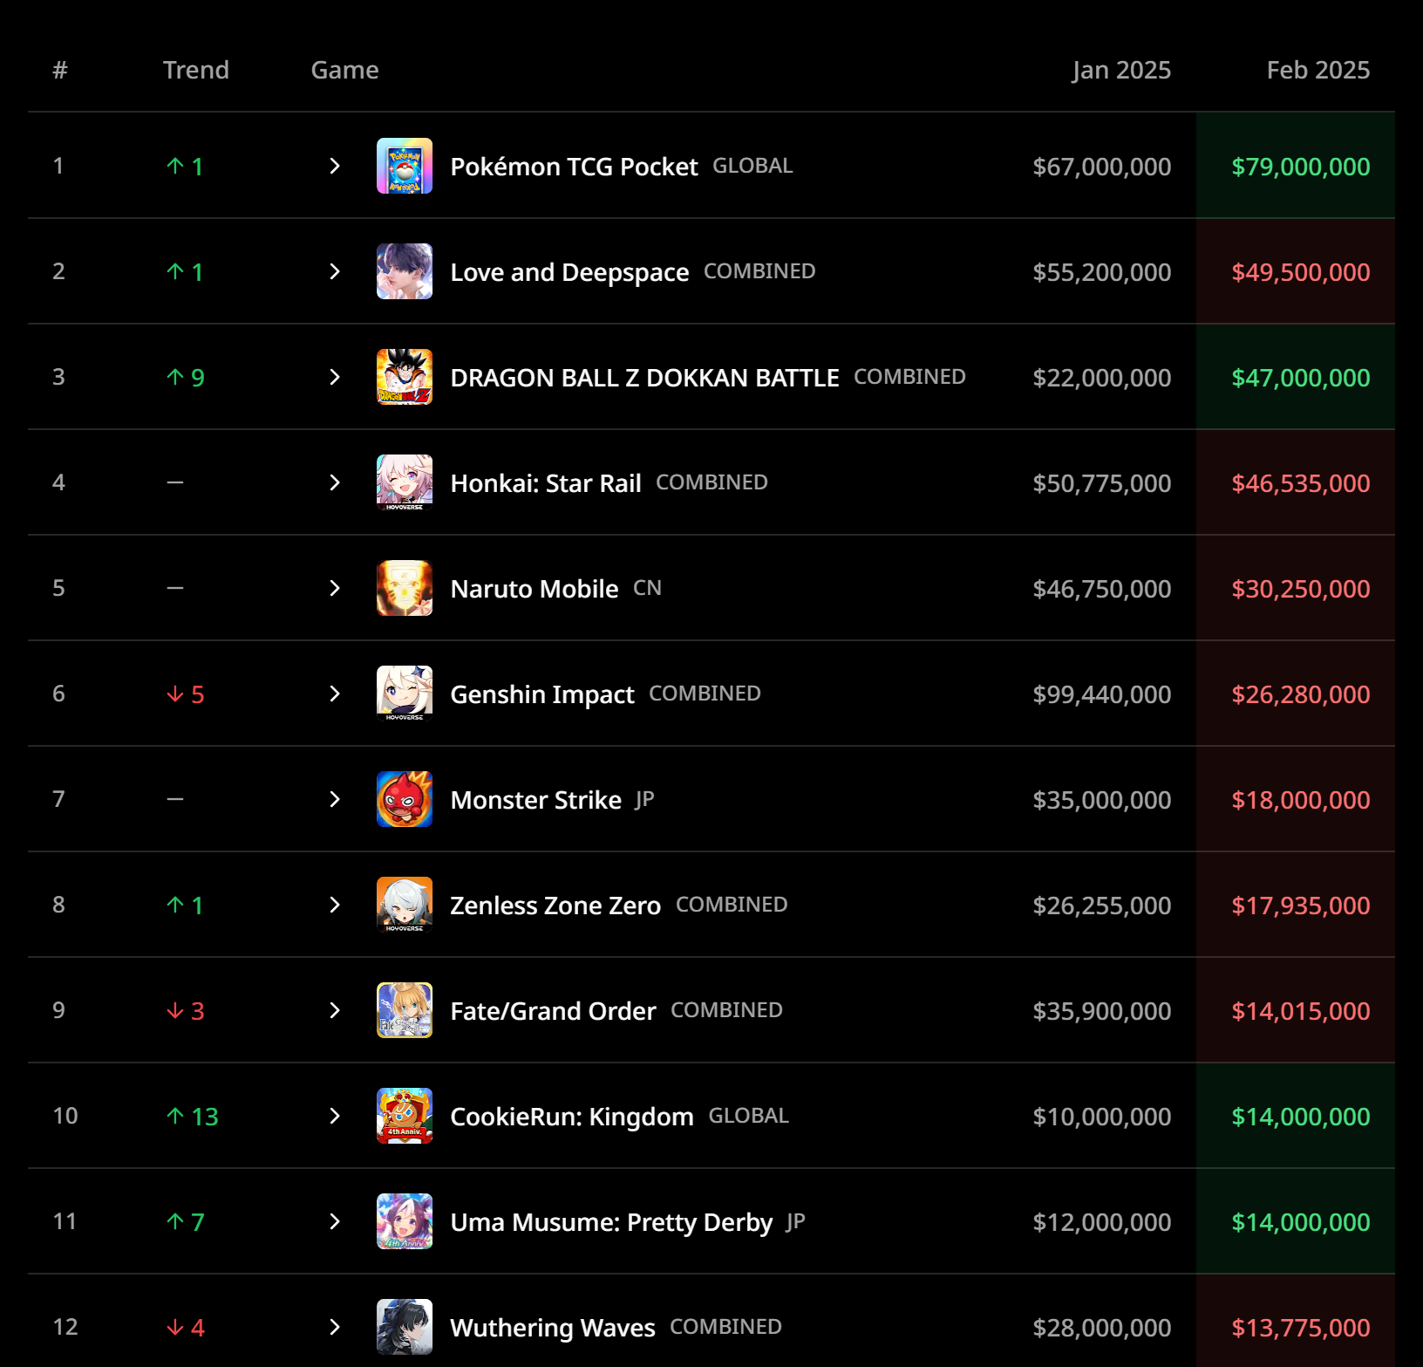Click the Naruto Mobile game icon

click(x=405, y=588)
